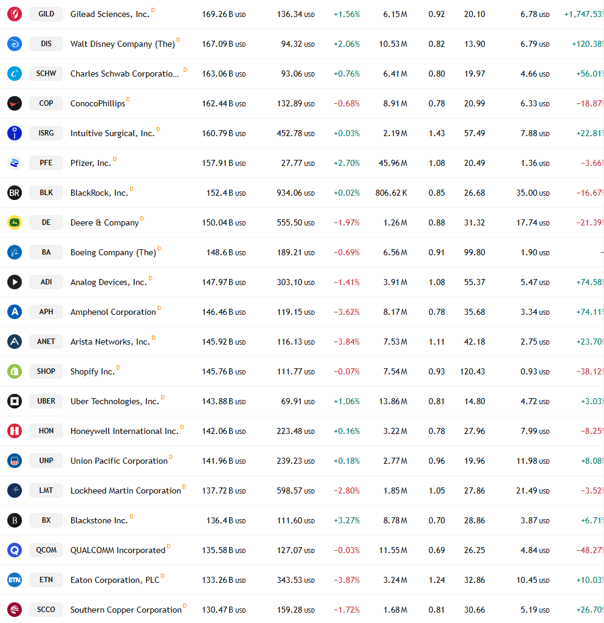Open BlackRock, Inc. company name link

pos(99,193)
